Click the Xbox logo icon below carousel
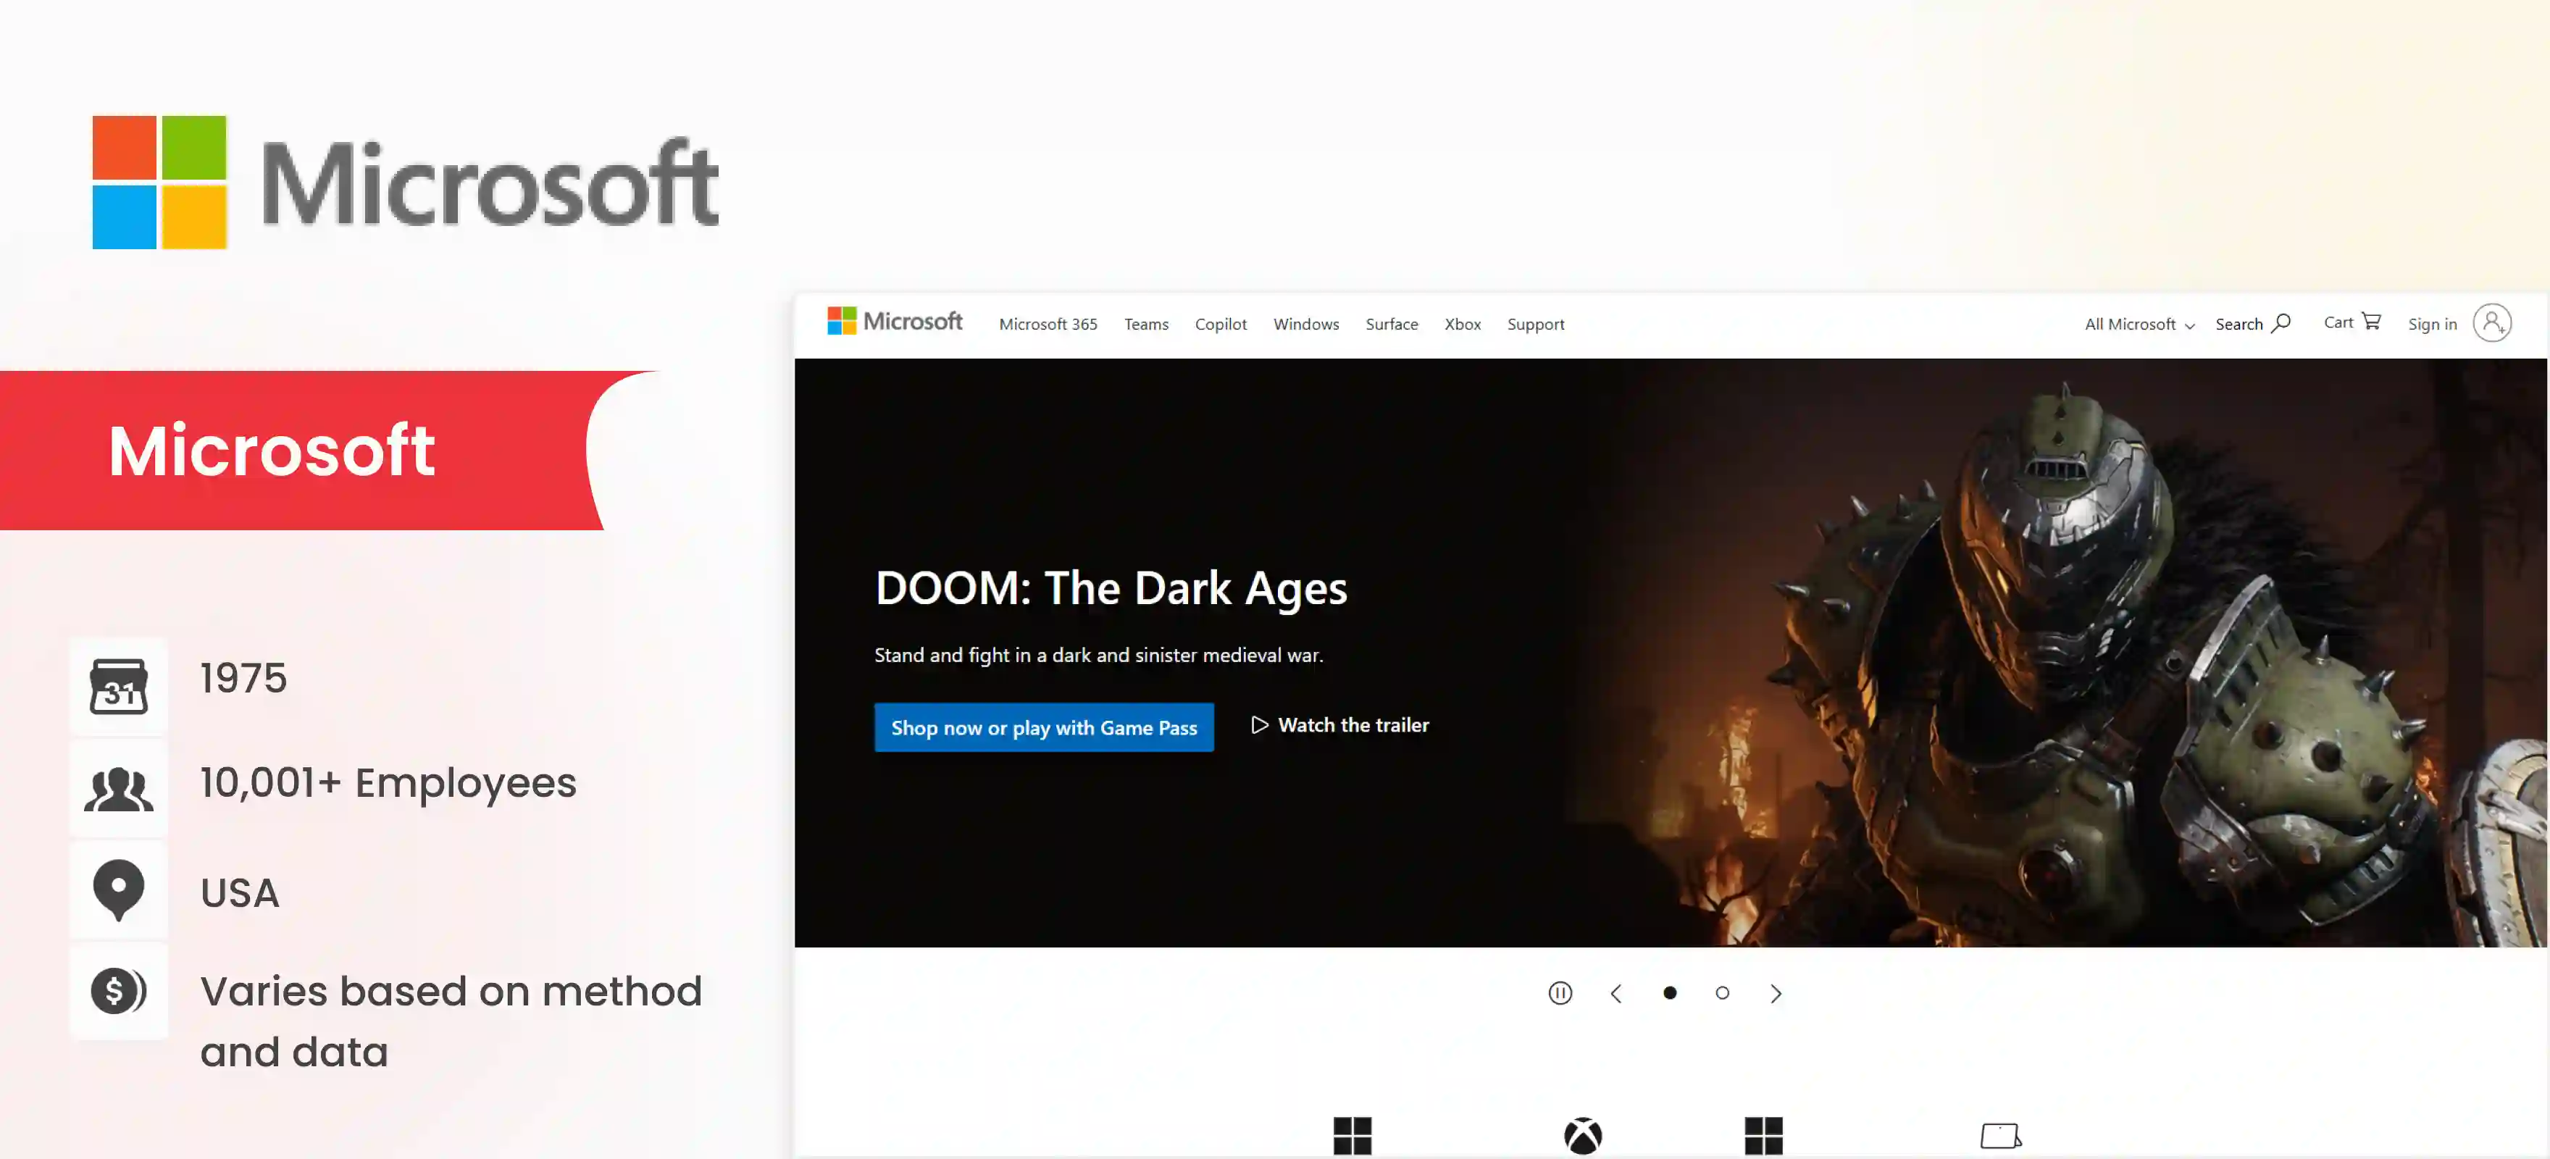The height and width of the screenshot is (1159, 2550). pyautogui.click(x=1582, y=1135)
